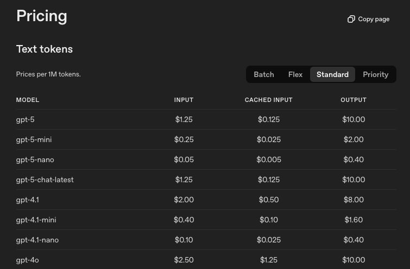Viewport: 410px width, 269px height.
Task: Click the gpt-5-nano model name
Action: pos(35,159)
